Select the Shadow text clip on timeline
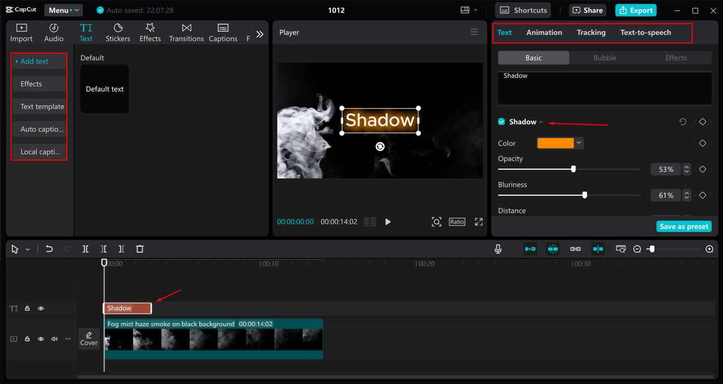The image size is (723, 384). coord(128,308)
